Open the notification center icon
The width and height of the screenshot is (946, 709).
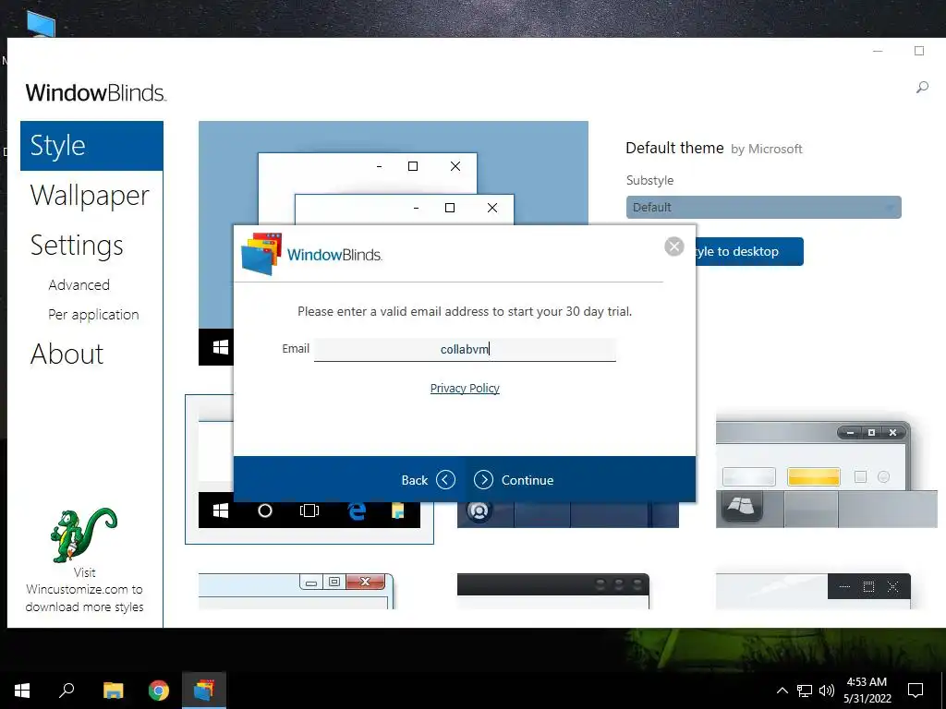click(916, 691)
